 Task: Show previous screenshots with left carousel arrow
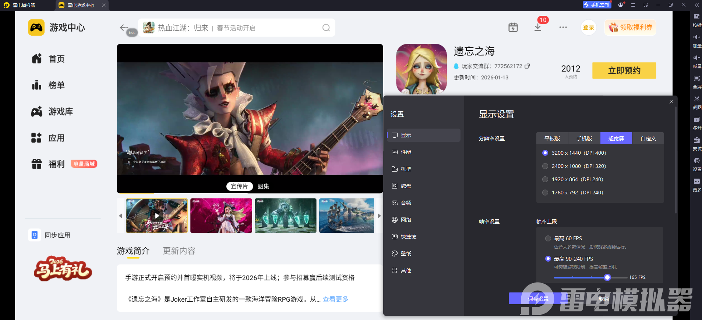pos(120,216)
